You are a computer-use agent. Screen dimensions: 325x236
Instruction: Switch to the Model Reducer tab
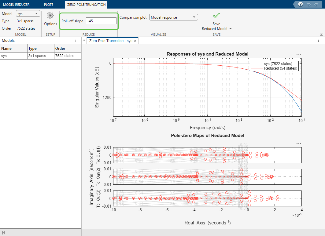(16, 5)
